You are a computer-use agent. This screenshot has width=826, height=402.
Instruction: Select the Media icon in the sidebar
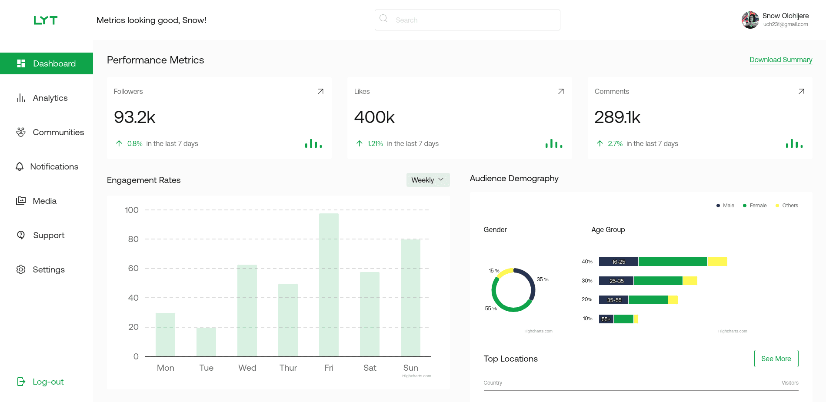coord(20,200)
